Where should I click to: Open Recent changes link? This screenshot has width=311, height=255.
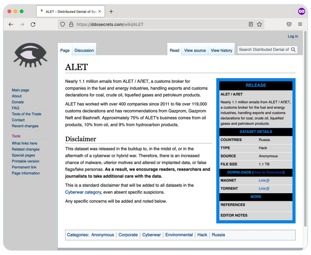(x=25, y=126)
